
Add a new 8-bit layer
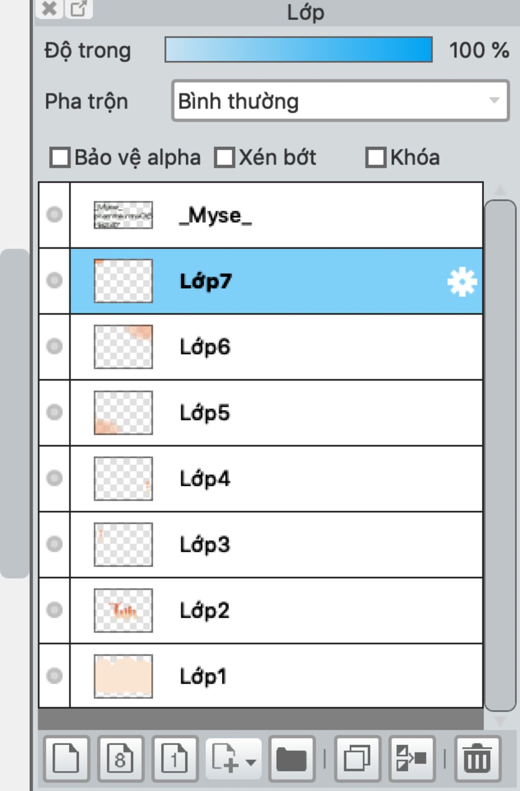pos(120,758)
